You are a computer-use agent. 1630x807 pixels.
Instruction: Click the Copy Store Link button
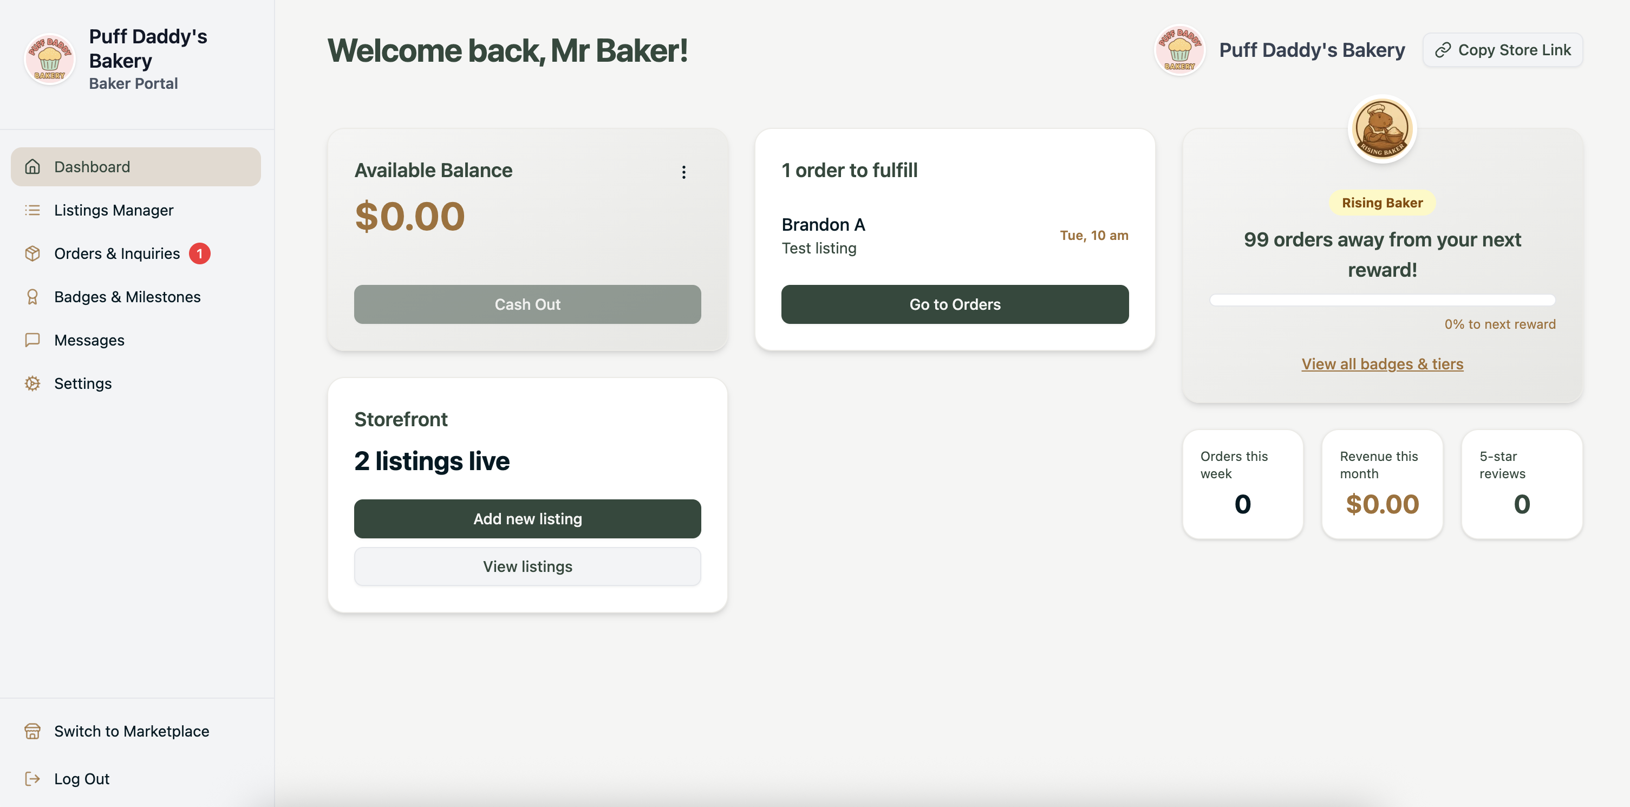point(1502,50)
